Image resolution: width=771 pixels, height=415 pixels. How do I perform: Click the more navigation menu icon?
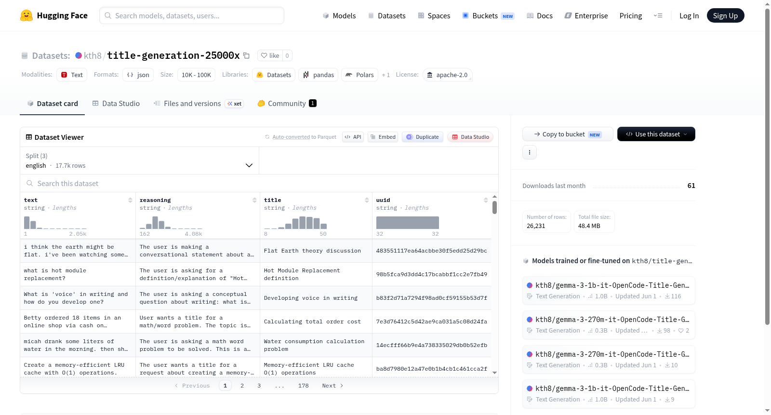[x=658, y=15]
